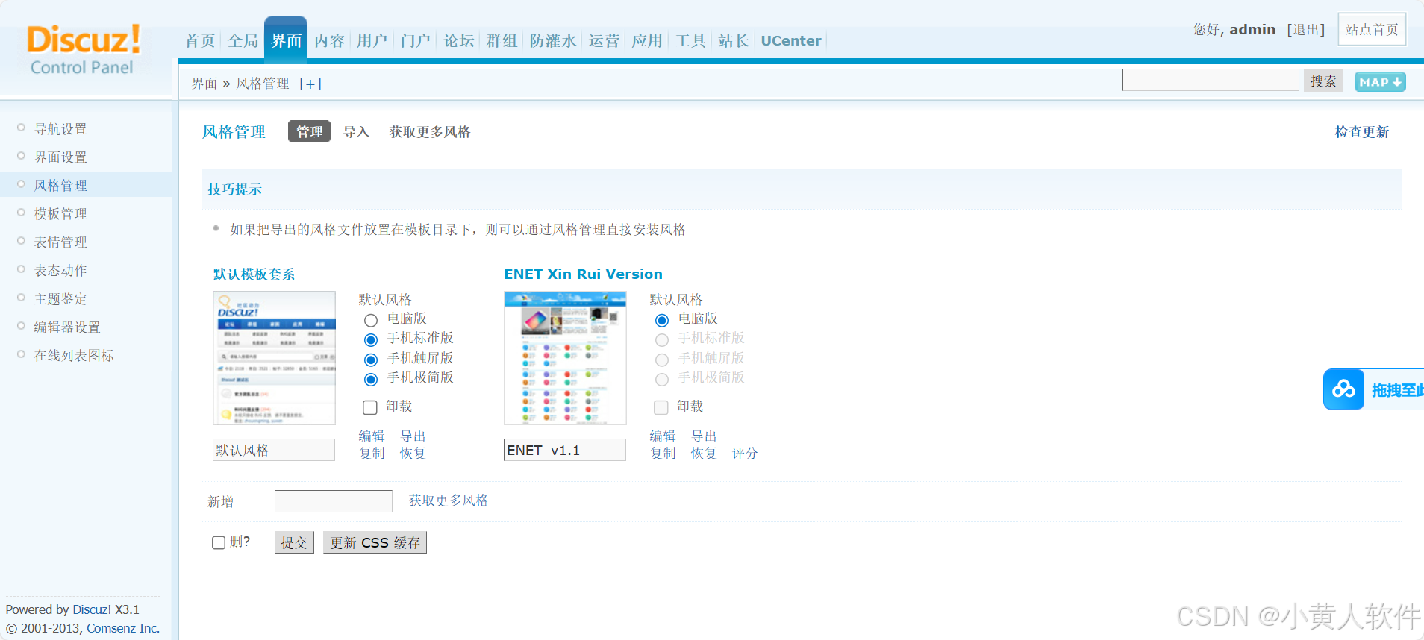
Task: Open 风格管理 in the sidebar
Action: (x=60, y=186)
